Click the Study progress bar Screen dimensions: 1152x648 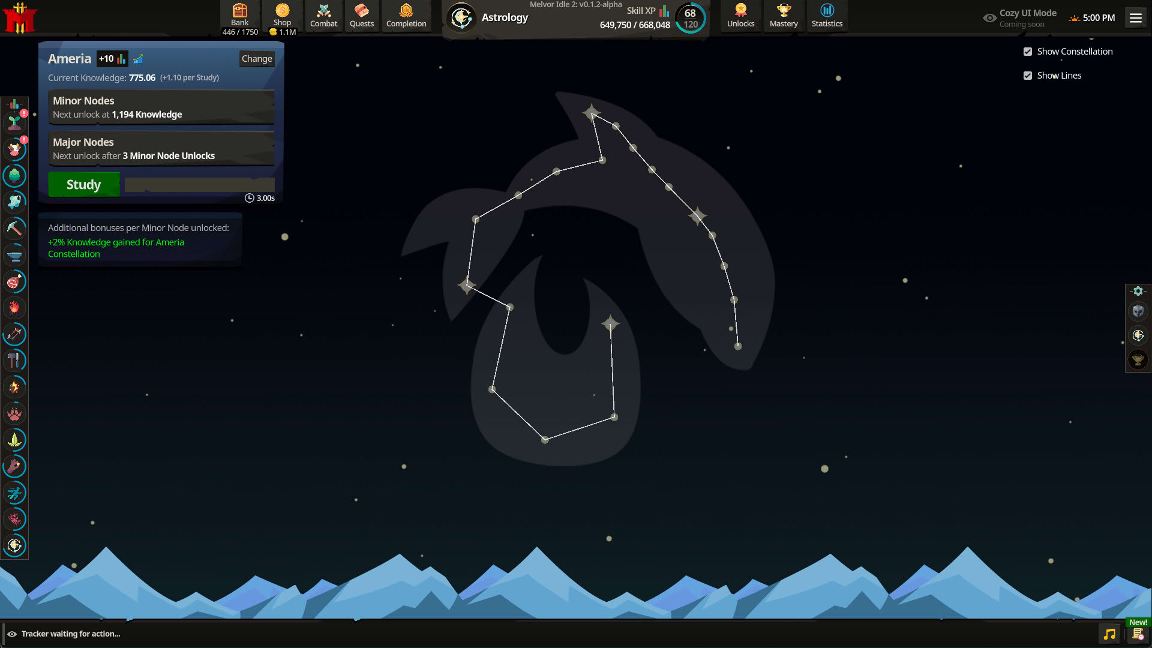coord(200,185)
